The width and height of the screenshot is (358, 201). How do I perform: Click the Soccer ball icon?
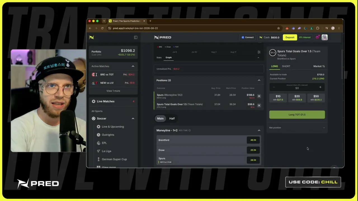click(x=93, y=118)
